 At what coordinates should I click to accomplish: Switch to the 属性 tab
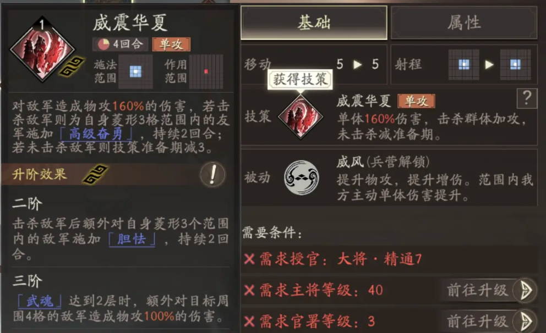(x=464, y=23)
